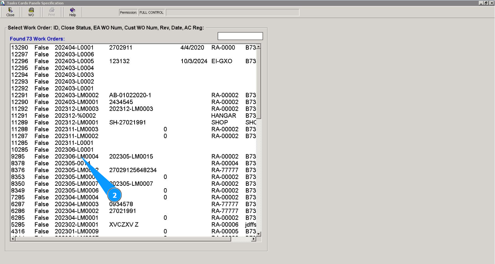Screen dimensions: 495x264
Task: Click work order row 11288
Action: (x=134, y=129)
